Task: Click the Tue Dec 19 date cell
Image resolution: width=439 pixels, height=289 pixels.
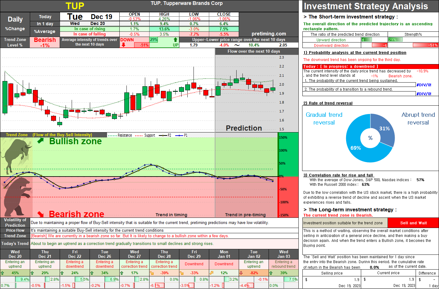Action: (x=90, y=17)
